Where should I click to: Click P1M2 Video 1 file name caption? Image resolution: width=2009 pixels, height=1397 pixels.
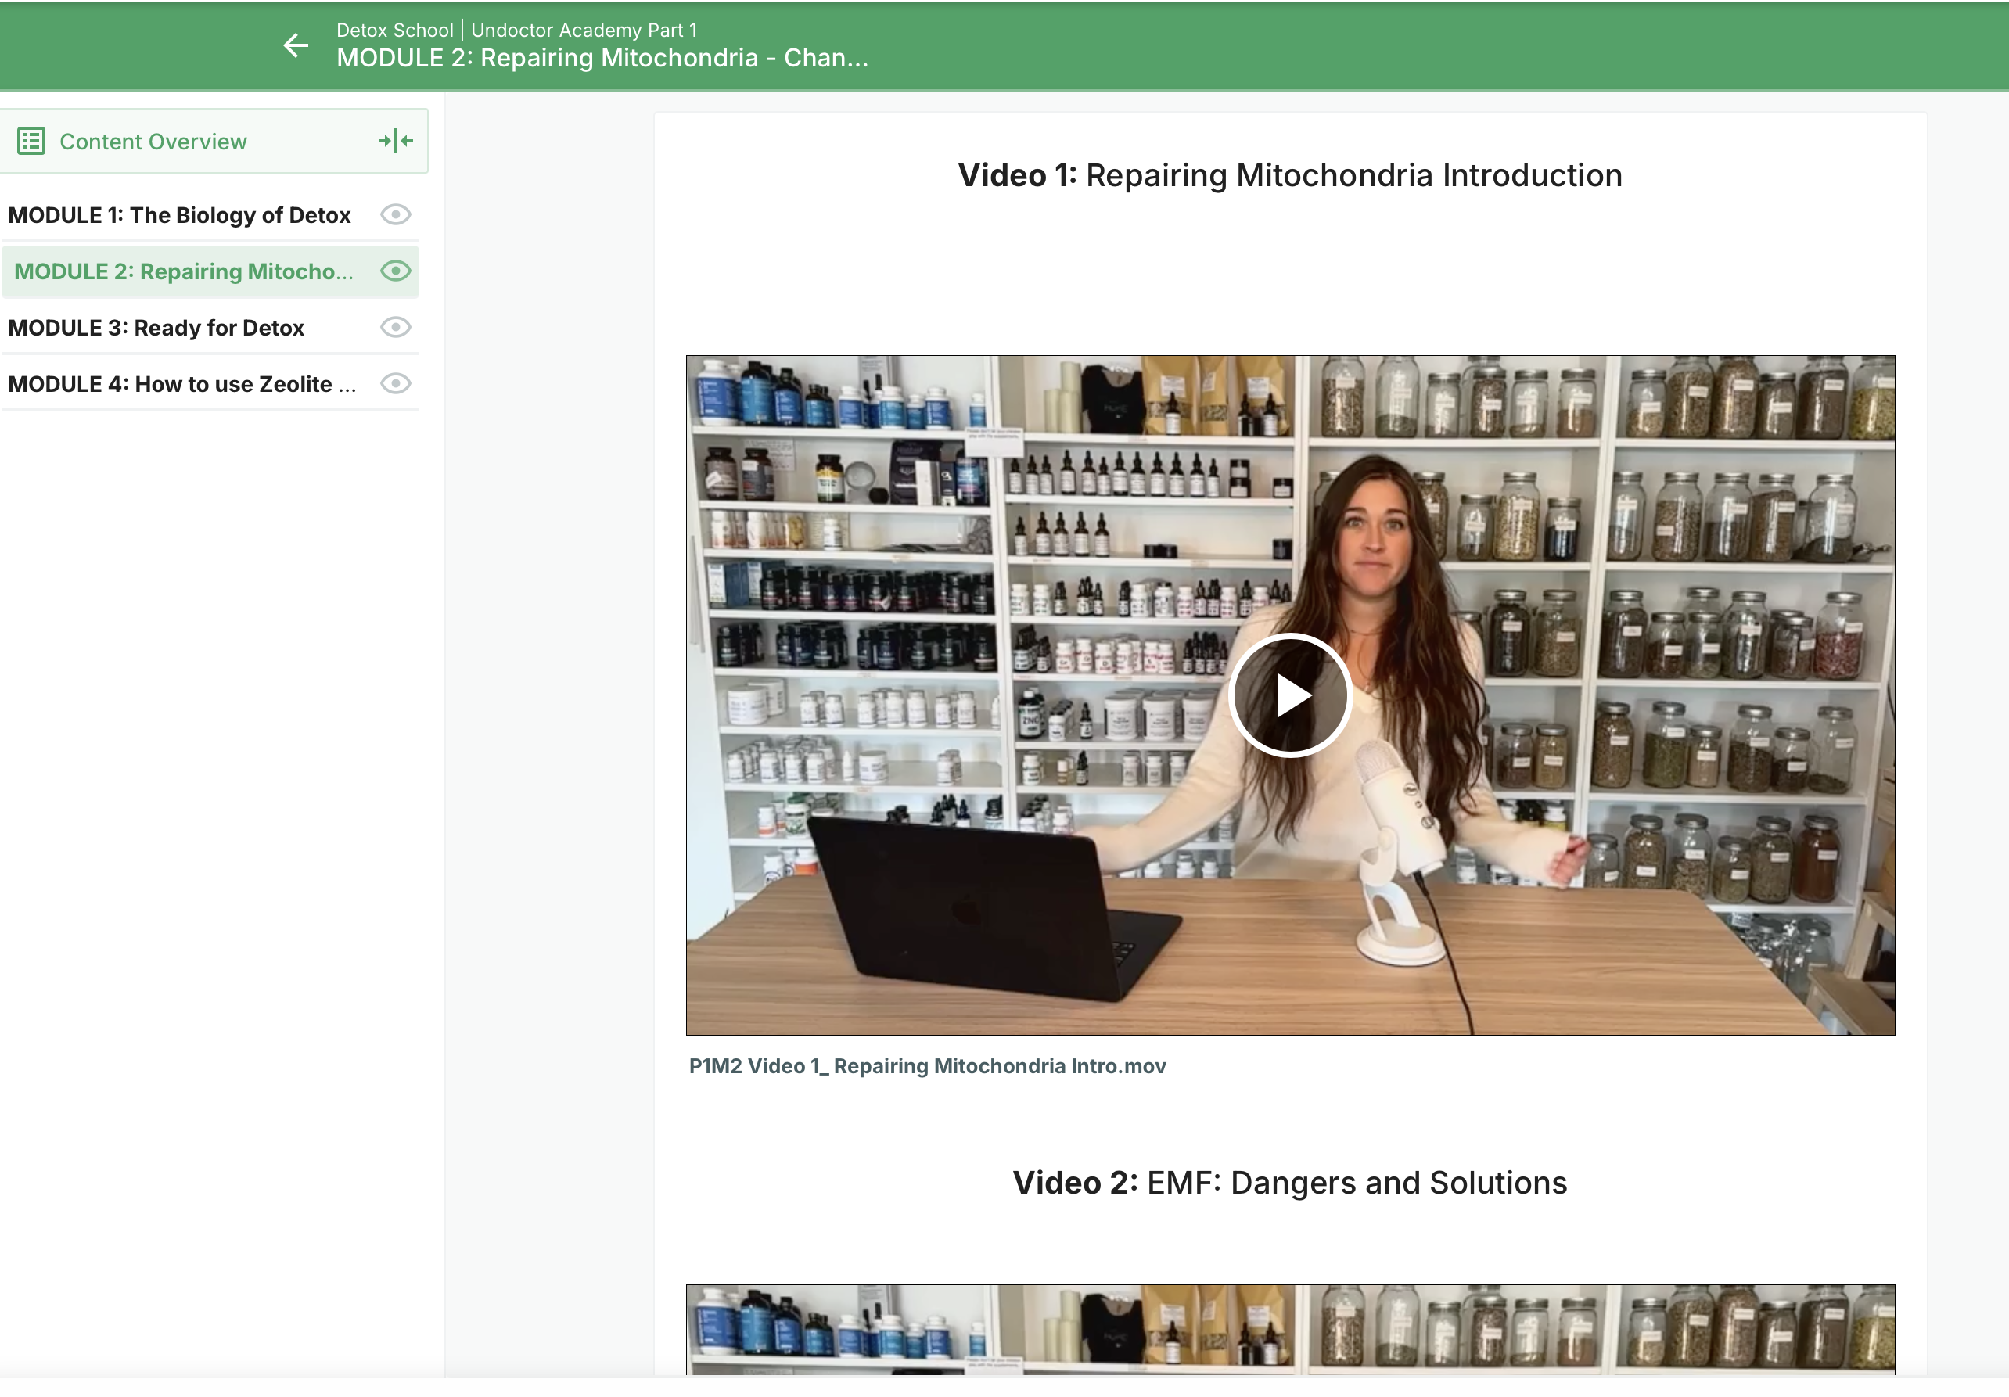[926, 1066]
